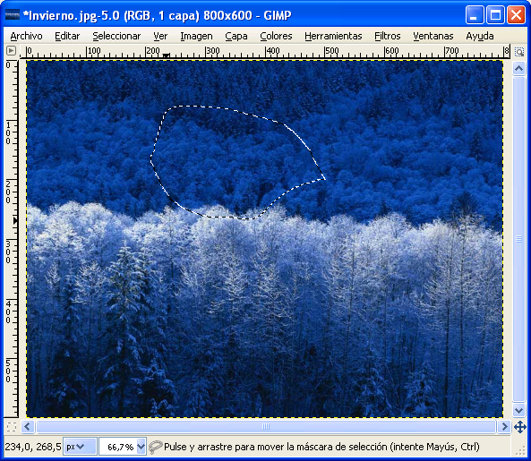Click the horizontal scrollbar right arrow
Viewport: 531px width, 461px height.
pos(504,426)
